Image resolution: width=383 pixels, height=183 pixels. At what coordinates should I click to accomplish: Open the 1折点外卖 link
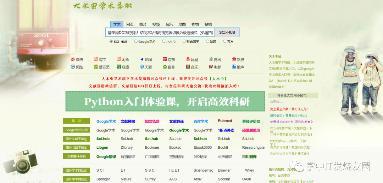coord(226,130)
